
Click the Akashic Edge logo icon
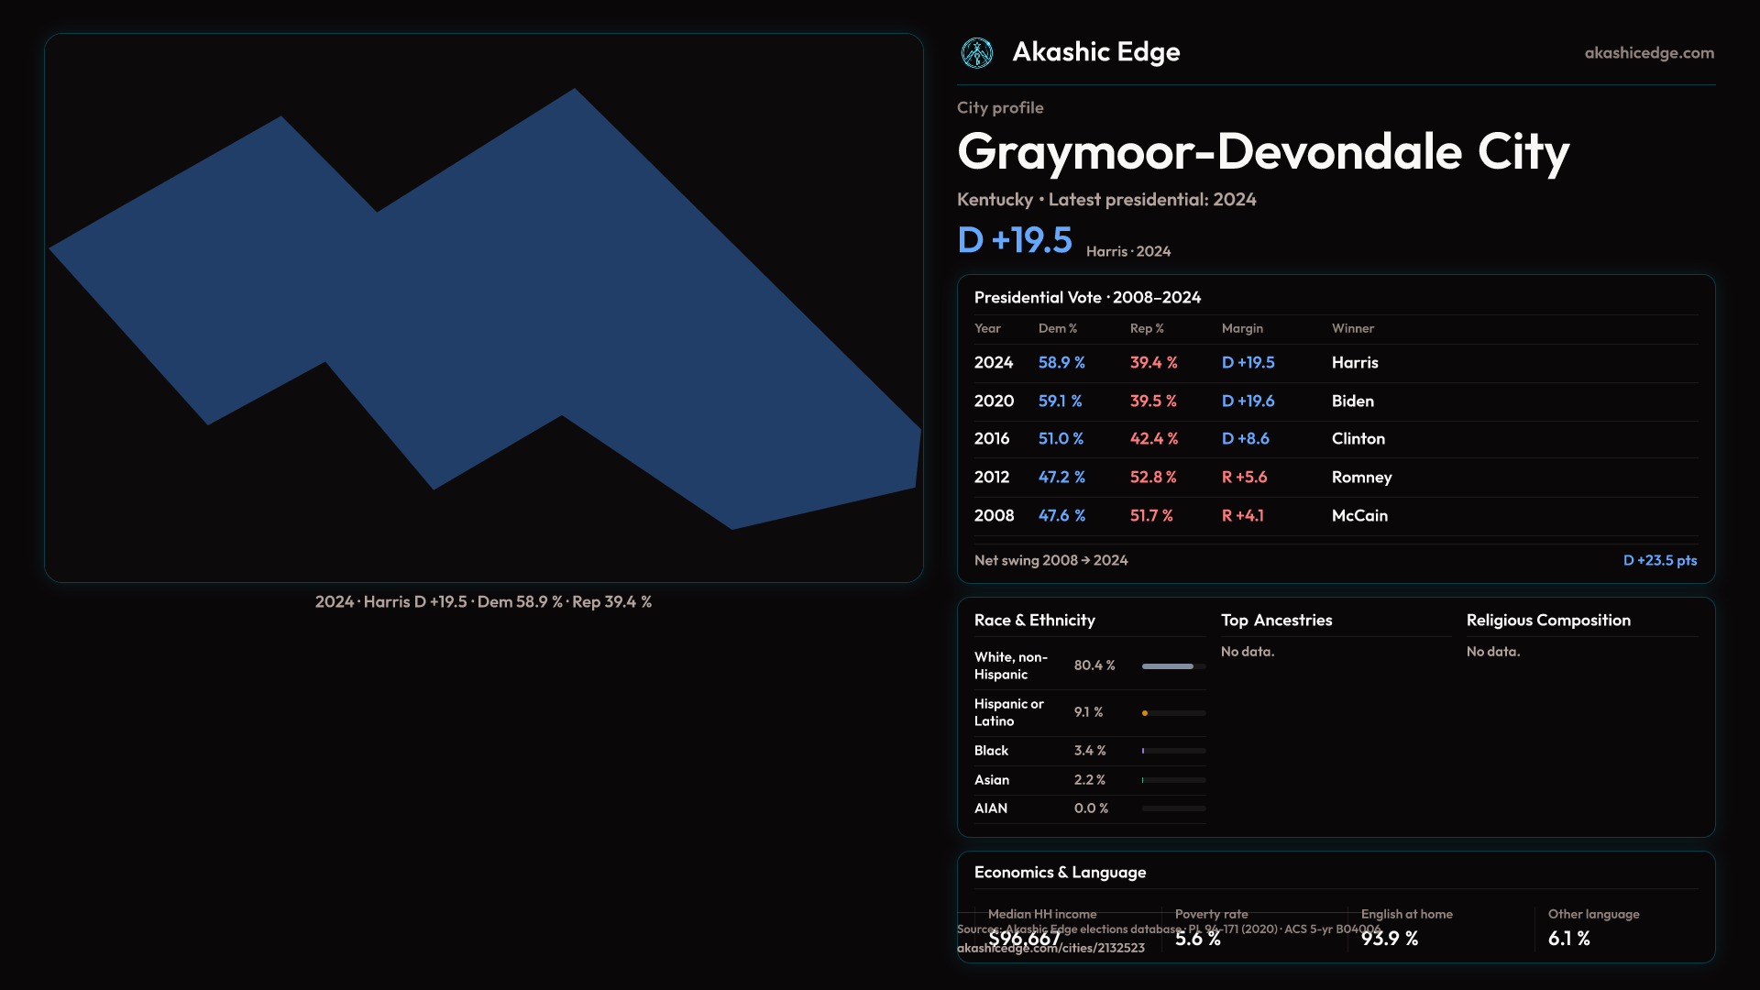976,53
